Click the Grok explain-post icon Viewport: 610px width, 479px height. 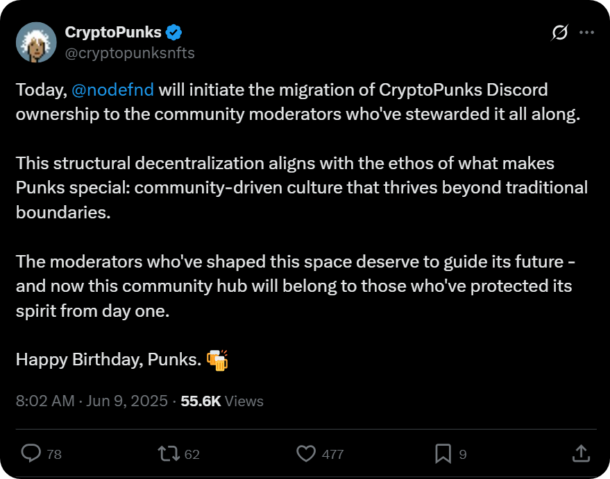click(x=559, y=33)
